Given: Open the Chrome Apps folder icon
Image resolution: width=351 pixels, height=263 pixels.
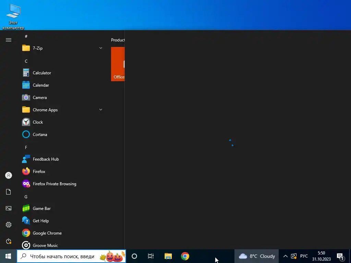Looking at the screenshot, I should pos(26,110).
